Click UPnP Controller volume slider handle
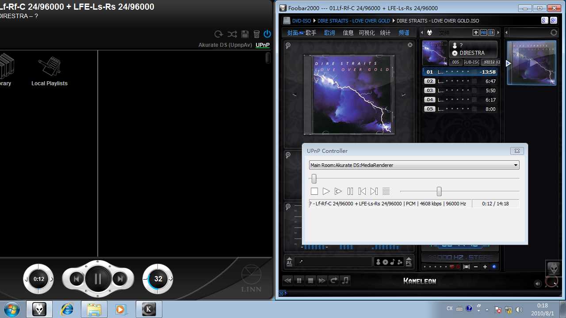 (x=439, y=191)
